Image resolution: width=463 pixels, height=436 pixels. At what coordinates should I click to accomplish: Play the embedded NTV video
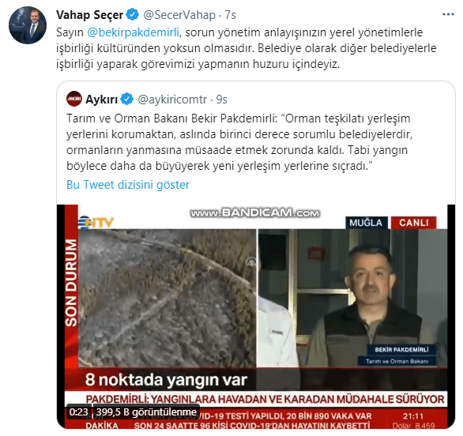[x=256, y=317]
